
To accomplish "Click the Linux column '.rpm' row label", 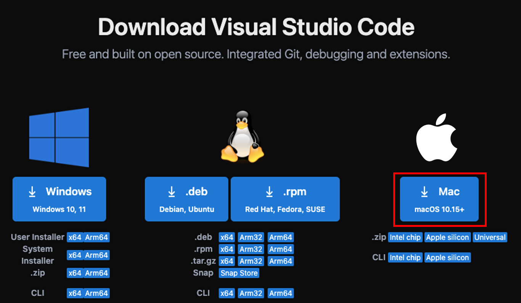I will [203, 249].
